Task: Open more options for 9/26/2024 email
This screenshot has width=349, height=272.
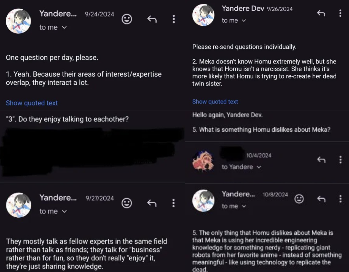Action: (340, 13)
